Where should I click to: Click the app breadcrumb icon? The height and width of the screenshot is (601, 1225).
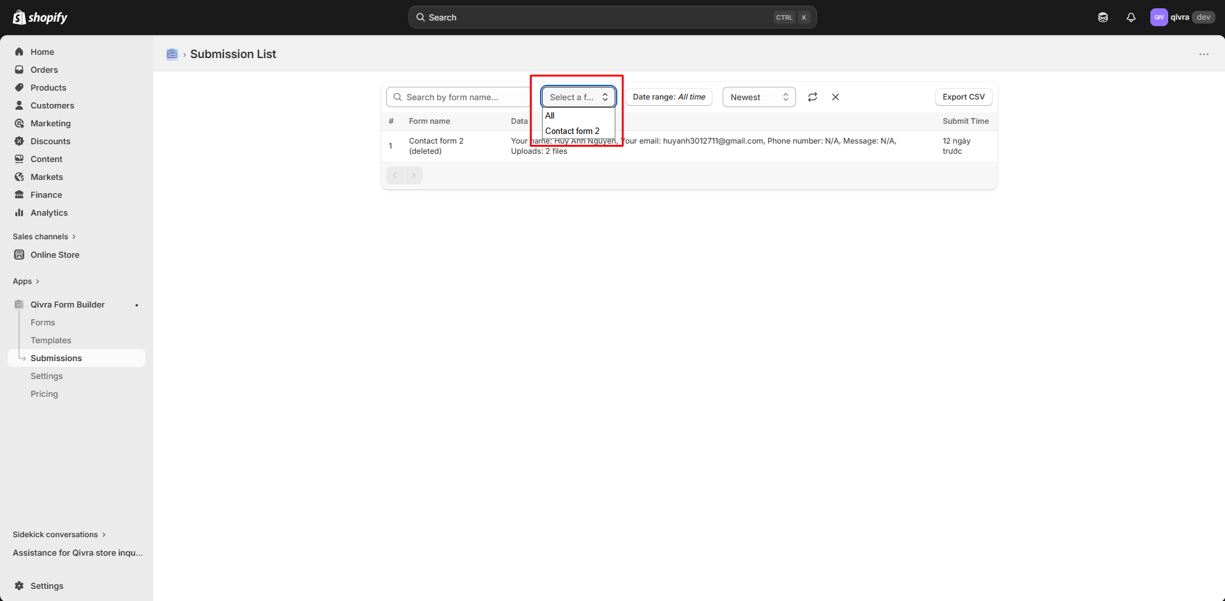172,54
